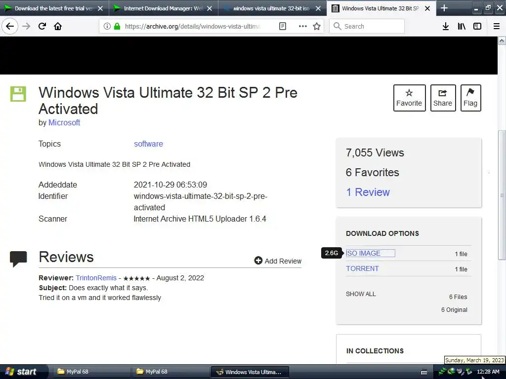Reload the current page

click(x=42, y=26)
